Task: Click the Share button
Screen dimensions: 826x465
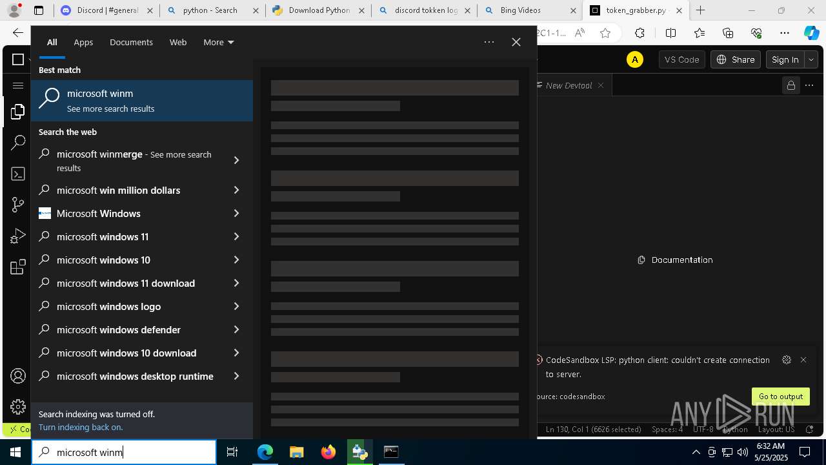Action: [x=736, y=59]
